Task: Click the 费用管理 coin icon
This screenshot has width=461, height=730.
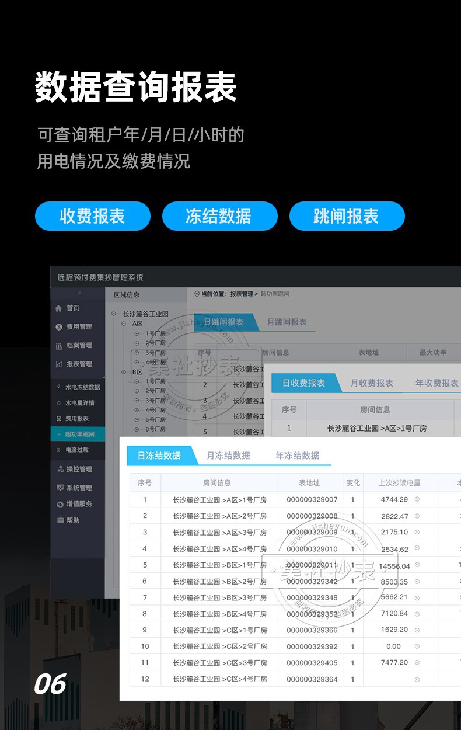Action: coord(58,327)
